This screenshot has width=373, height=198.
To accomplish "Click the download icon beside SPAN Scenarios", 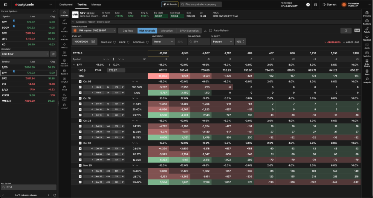I will click(x=205, y=30).
